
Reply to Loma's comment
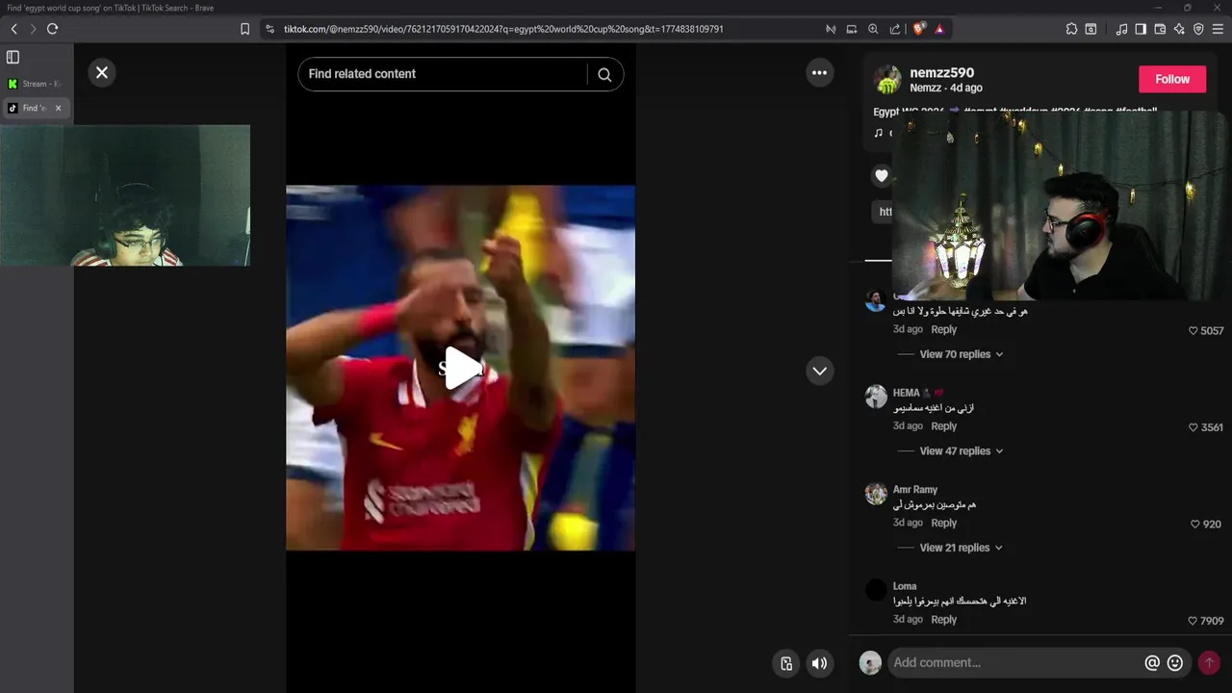coord(943,620)
